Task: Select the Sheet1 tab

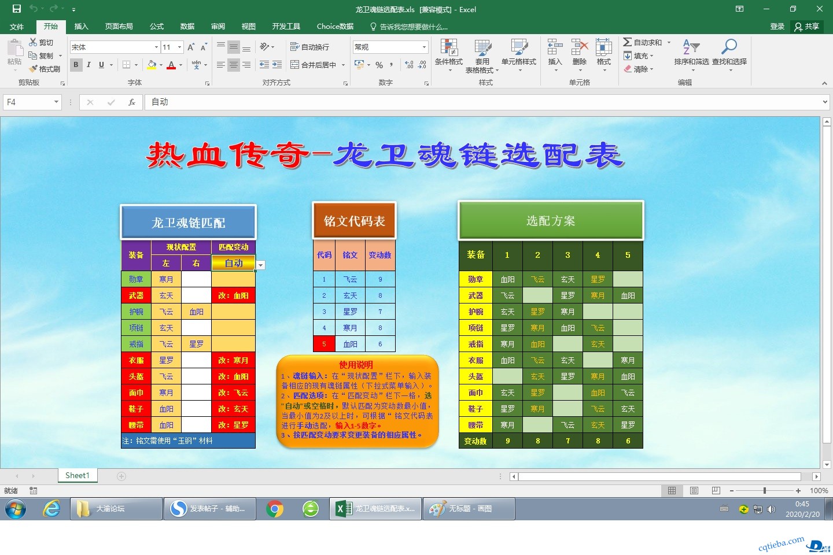Action: pyautogui.click(x=78, y=476)
